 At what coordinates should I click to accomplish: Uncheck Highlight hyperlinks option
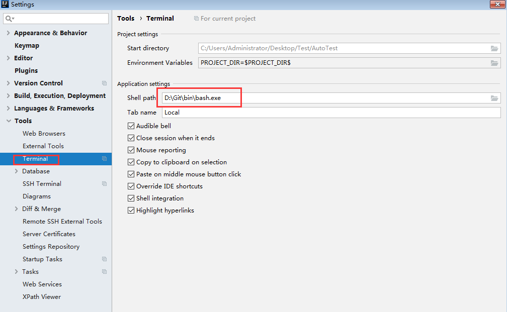[x=131, y=211]
